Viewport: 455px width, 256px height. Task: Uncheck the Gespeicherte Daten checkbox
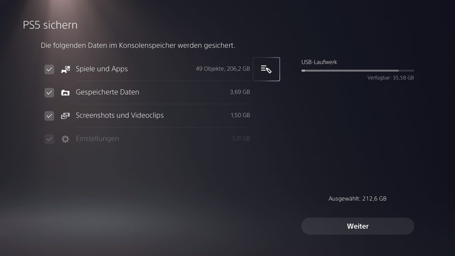49,92
